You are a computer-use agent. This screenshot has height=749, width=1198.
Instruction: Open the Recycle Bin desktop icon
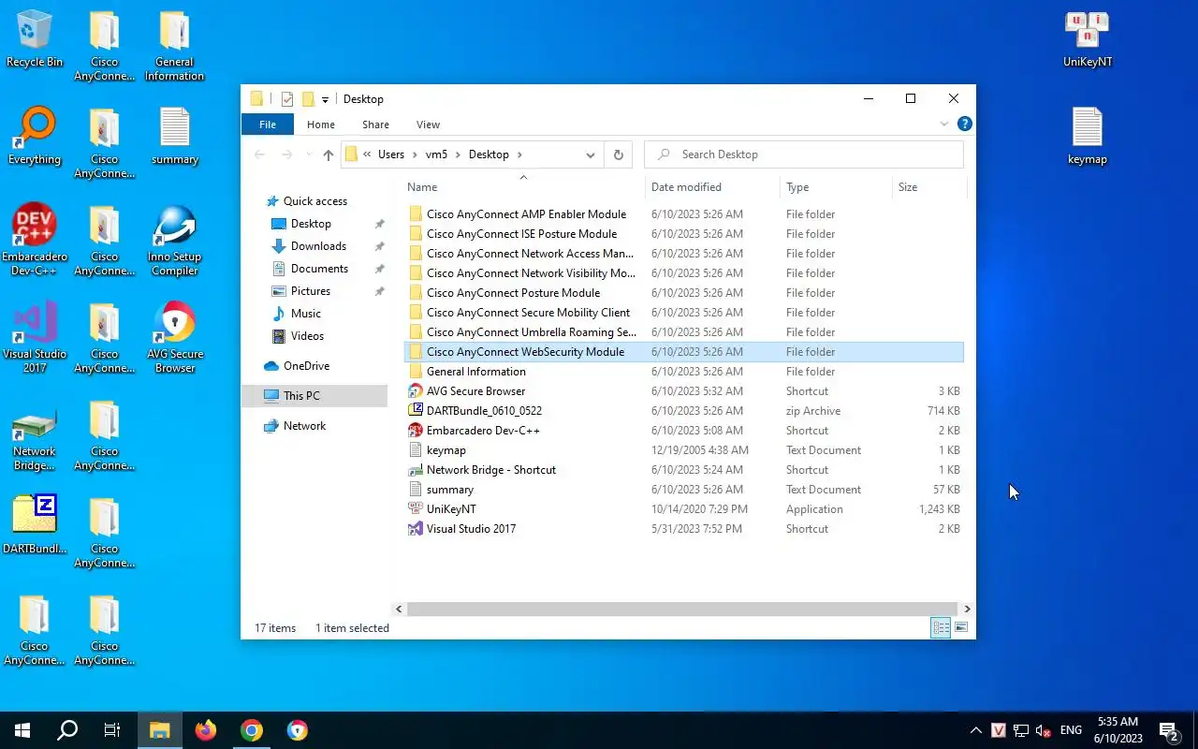(35, 39)
